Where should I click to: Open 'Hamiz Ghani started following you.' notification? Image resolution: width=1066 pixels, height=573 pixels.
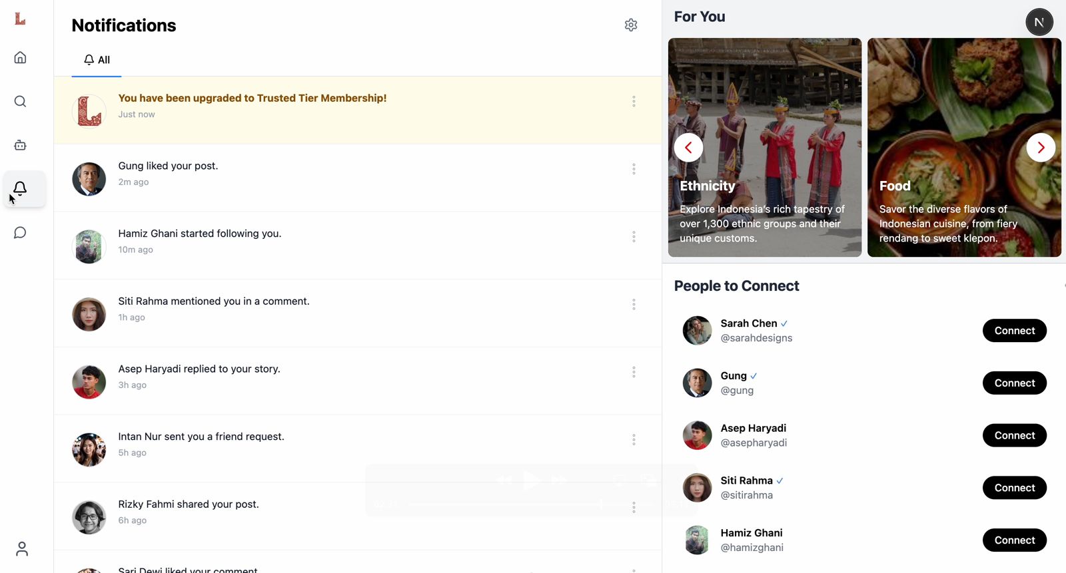(x=358, y=246)
